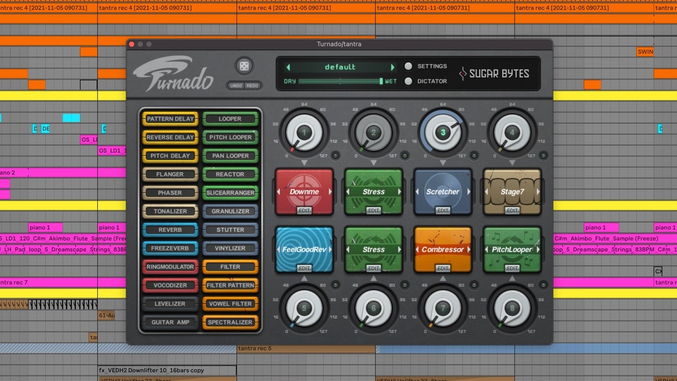This screenshot has width=677, height=381.
Task: Click the right arrow on Stage7 slot
Action: click(537, 192)
